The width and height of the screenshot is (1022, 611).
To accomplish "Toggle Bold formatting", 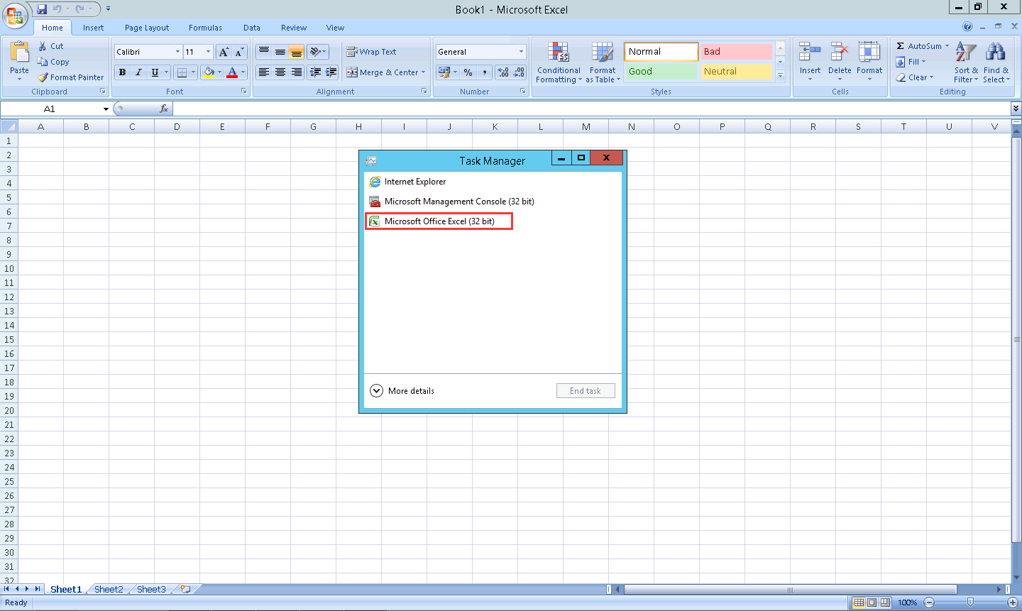I will 122,72.
